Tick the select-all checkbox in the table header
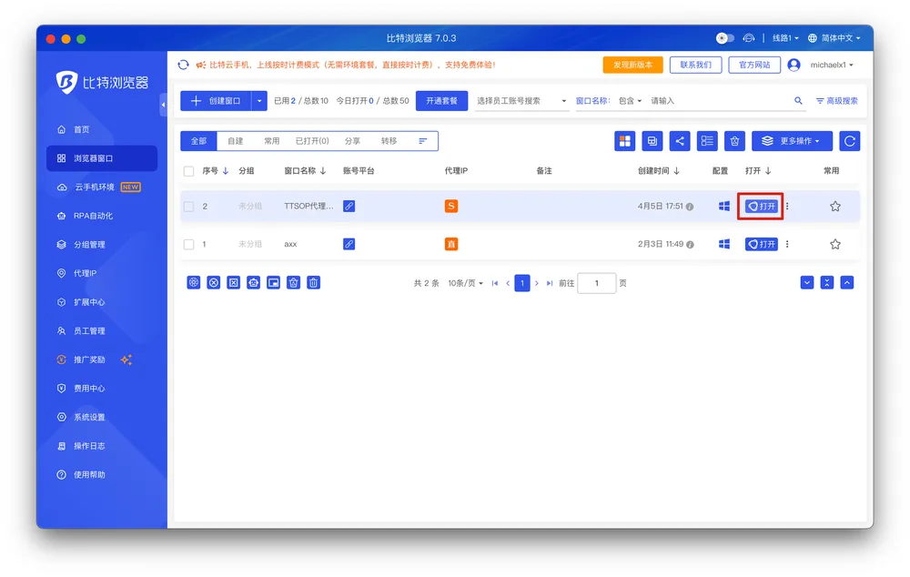Image resolution: width=910 pixels, height=577 pixels. pos(189,171)
